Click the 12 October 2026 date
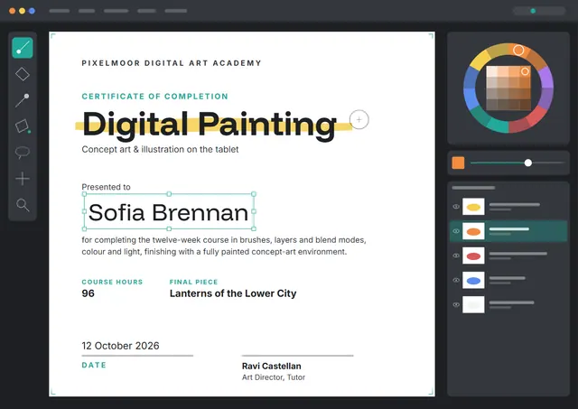Screen dimensions: 578x409 (120, 346)
